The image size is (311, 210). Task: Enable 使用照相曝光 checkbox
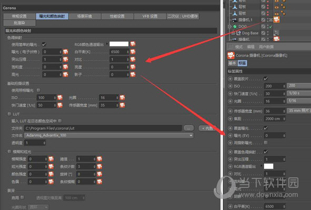coord(38,90)
